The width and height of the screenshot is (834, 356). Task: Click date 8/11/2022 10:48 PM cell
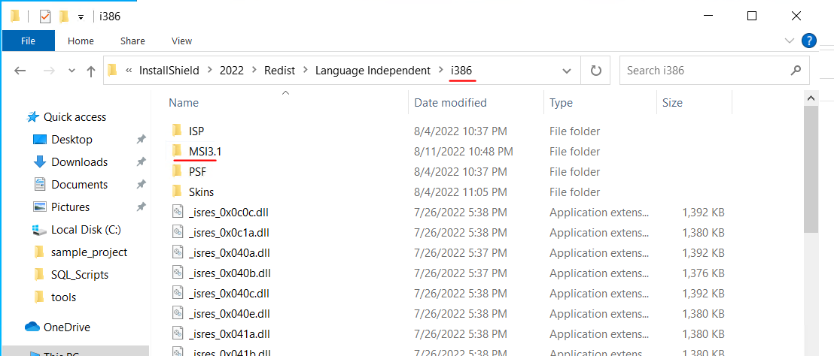(463, 151)
